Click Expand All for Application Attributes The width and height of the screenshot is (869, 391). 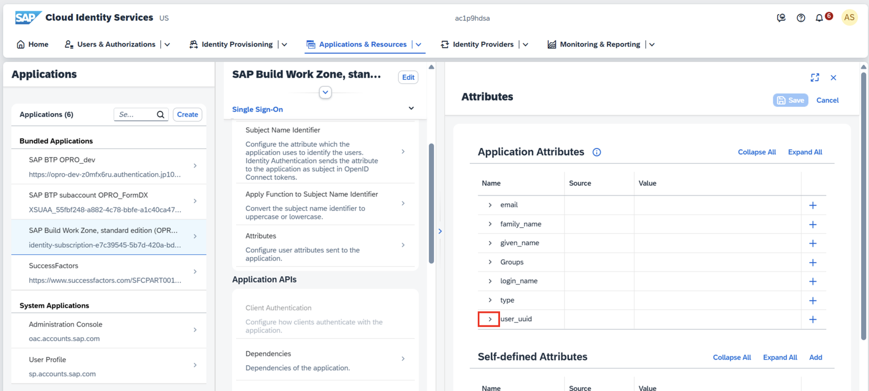805,152
